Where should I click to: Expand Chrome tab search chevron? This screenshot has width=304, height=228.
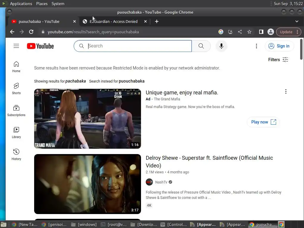[x=297, y=21]
